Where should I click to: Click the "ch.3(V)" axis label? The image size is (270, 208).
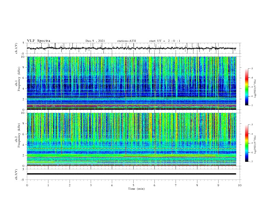pos(16,174)
